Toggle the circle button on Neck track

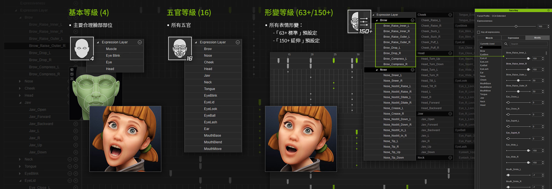[x=70, y=159]
